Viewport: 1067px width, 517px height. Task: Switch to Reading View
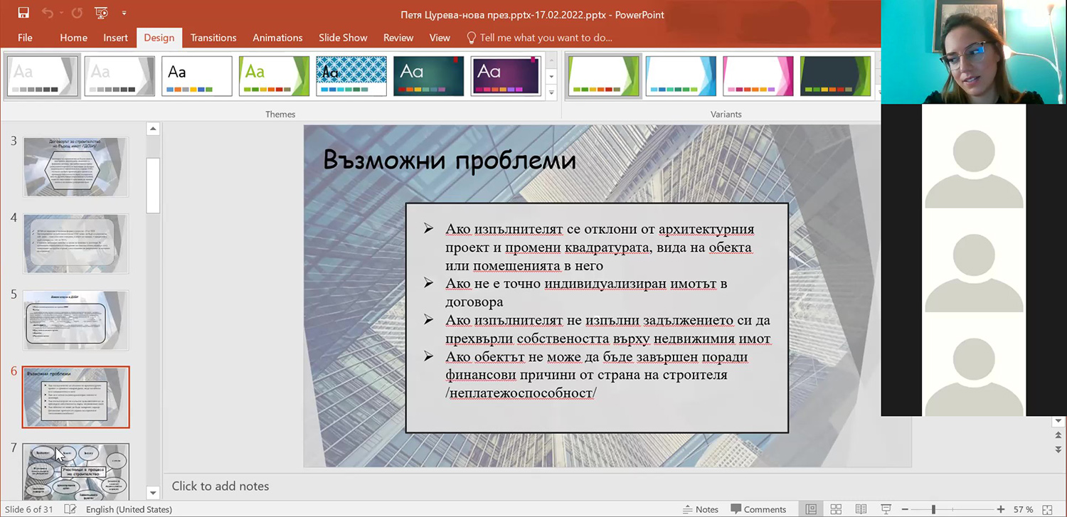coord(861,509)
